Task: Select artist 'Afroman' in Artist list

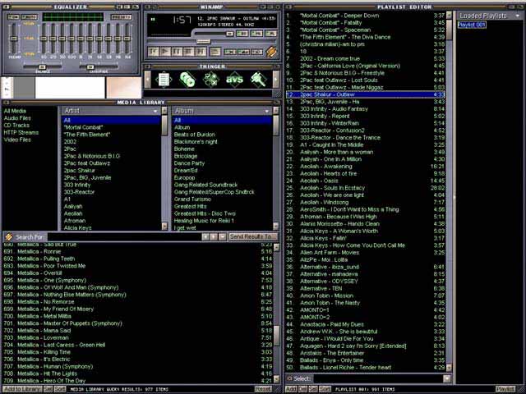Action: click(75, 221)
